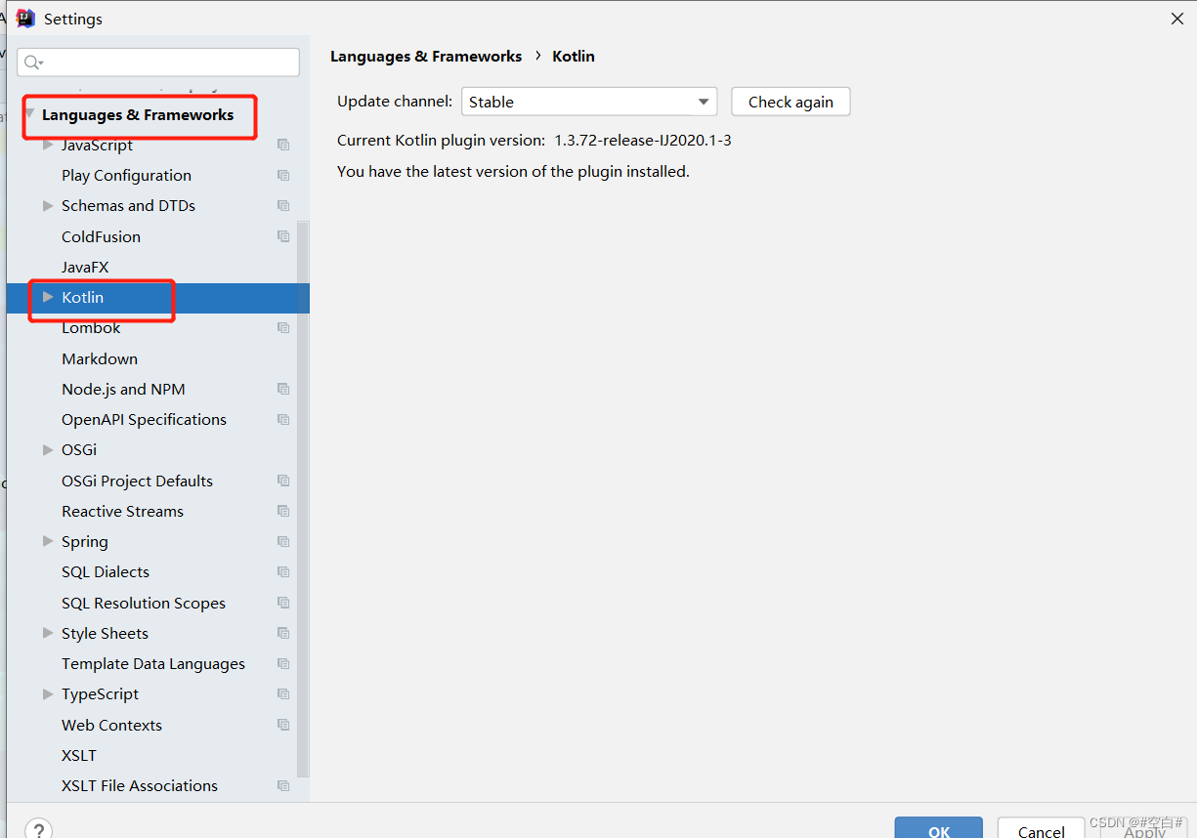Click the magnifier icon in the search bar

click(x=30, y=62)
